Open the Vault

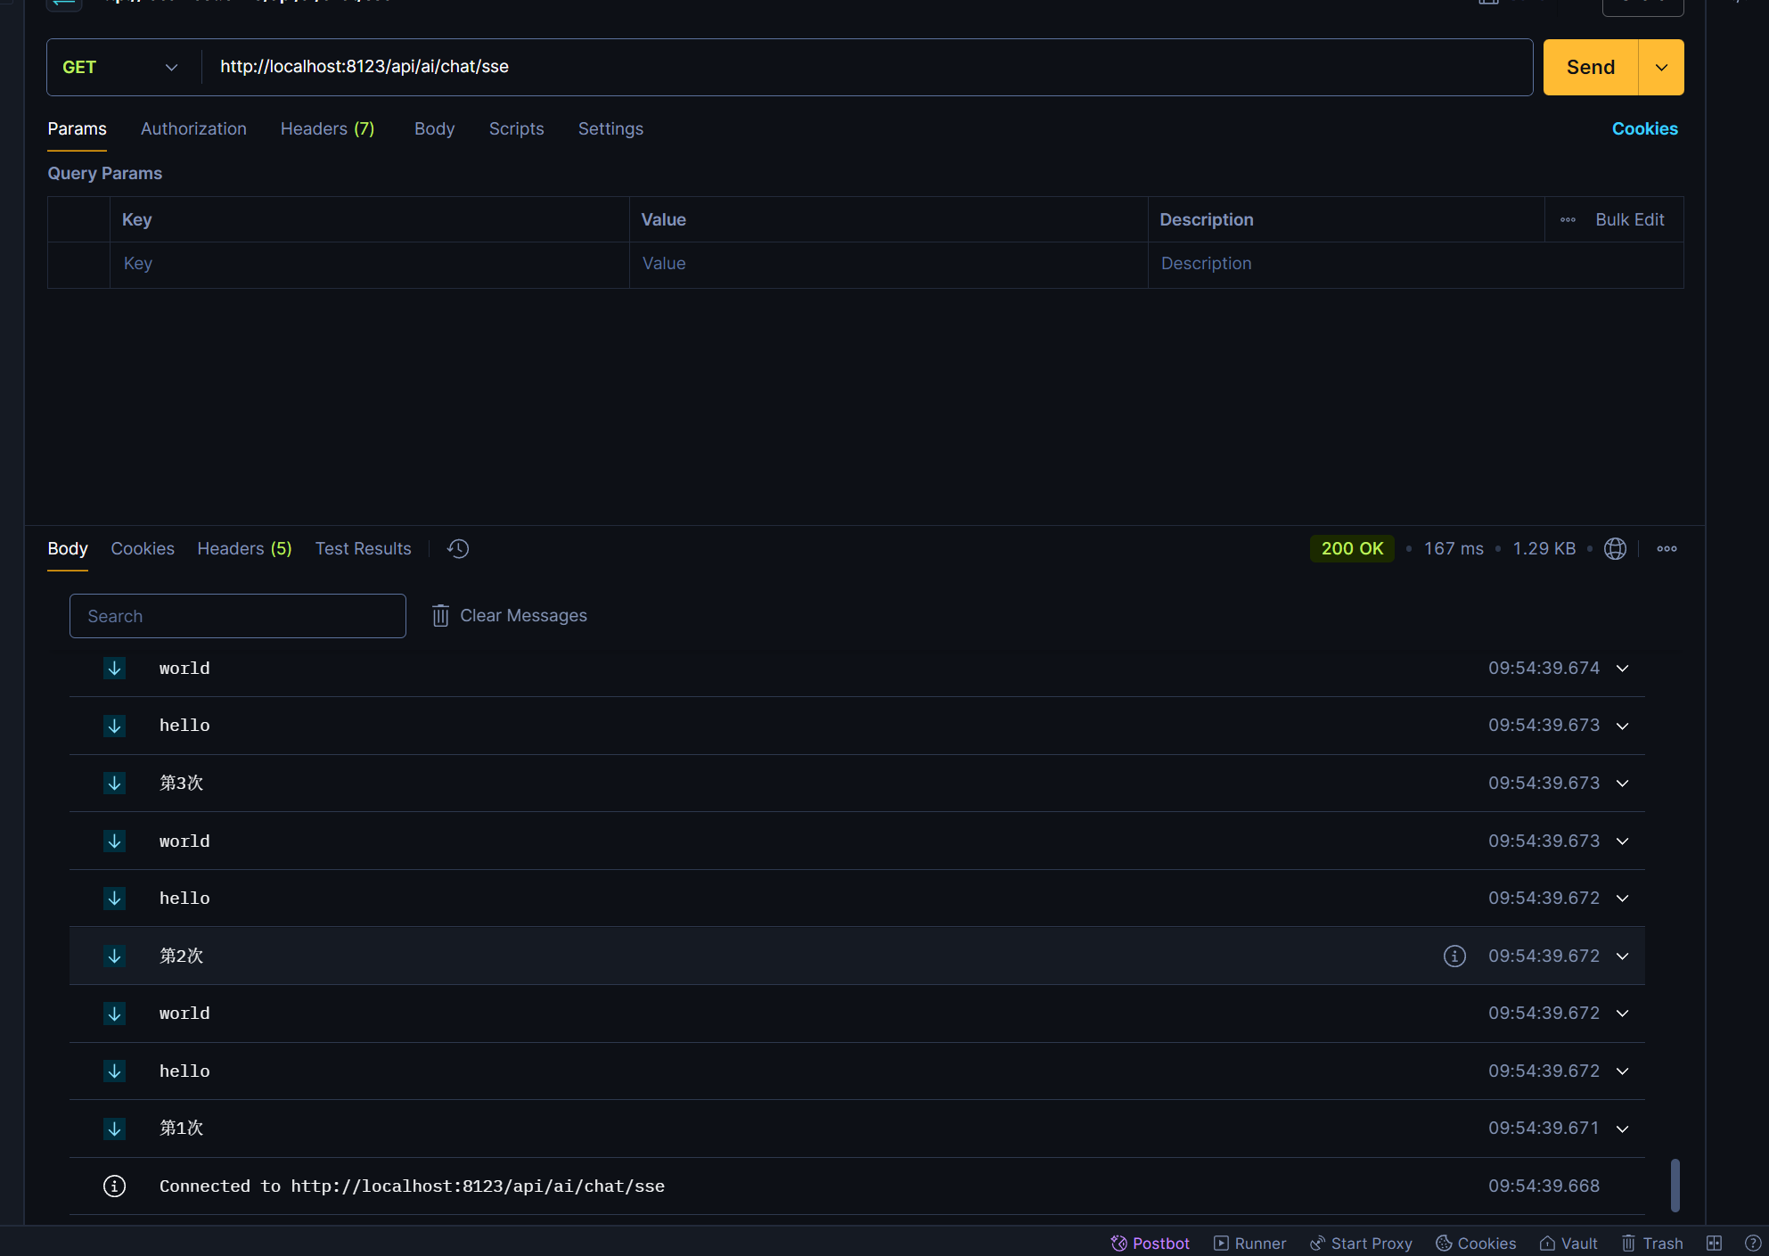1568,1243
